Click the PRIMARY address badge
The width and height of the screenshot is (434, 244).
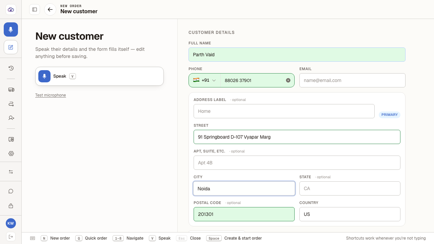click(x=390, y=115)
